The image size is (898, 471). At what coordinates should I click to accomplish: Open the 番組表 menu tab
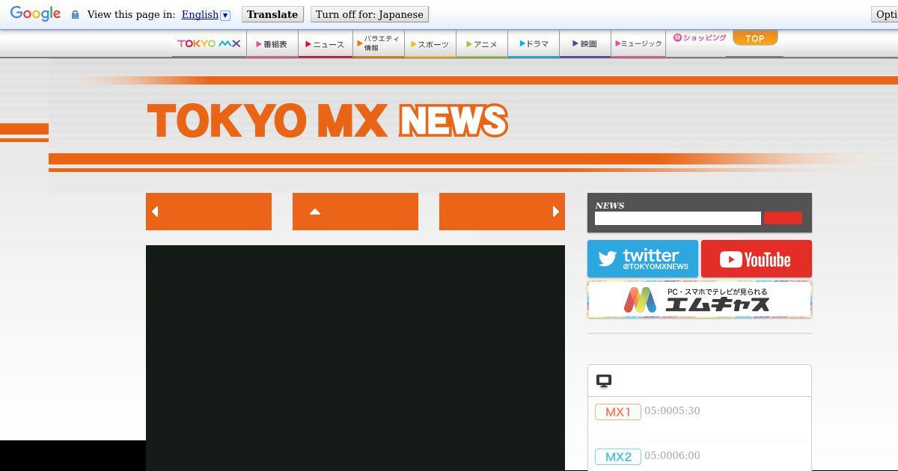(x=272, y=44)
